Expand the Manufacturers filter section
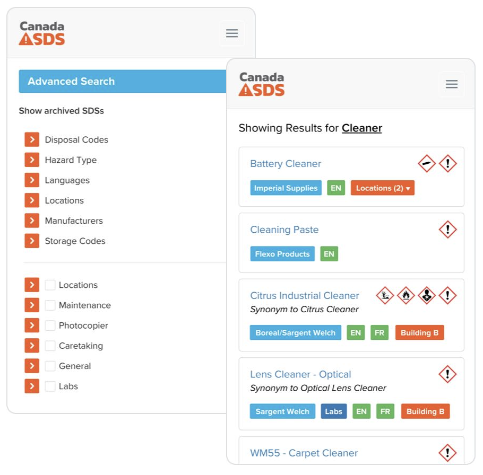 (x=32, y=221)
